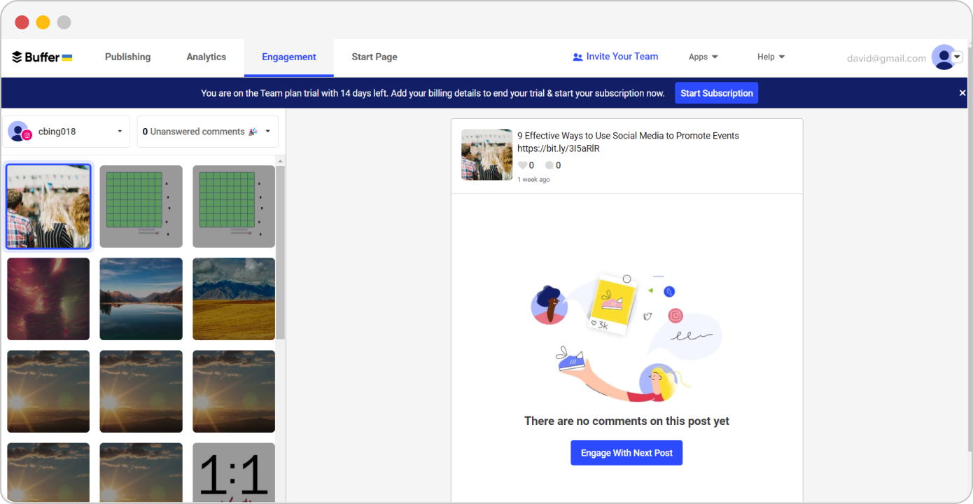The width and height of the screenshot is (973, 504).
Task: Click the heart likes icon on post
Action: 522,165
